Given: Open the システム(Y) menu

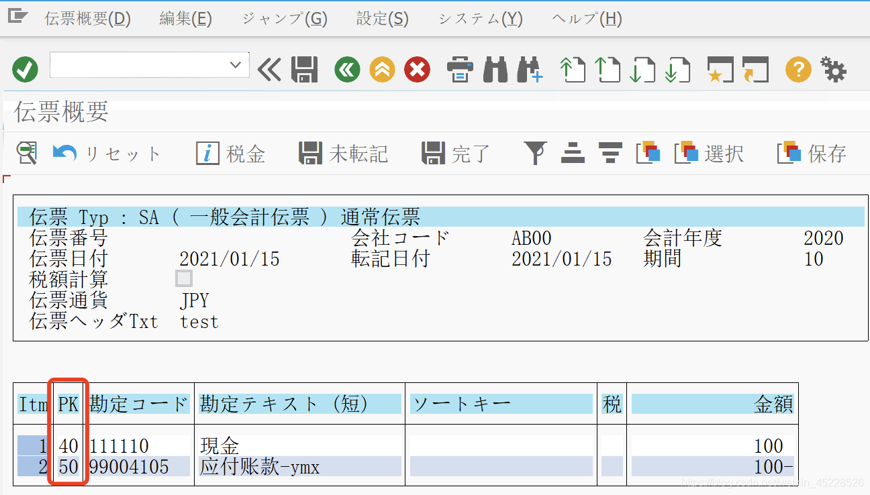Looking at the screenshot, I should (x=480, y=19).
